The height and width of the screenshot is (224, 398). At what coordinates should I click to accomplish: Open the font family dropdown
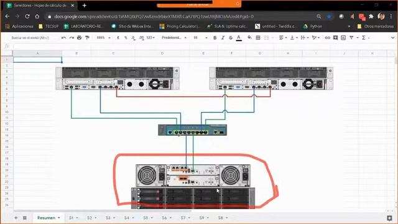[x=174, y=37]
